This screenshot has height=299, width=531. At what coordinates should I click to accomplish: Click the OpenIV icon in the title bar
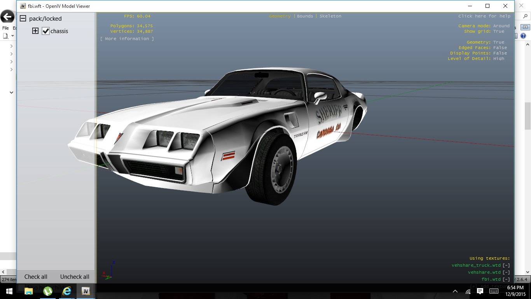pyautogui.click(x=23, y=6)
